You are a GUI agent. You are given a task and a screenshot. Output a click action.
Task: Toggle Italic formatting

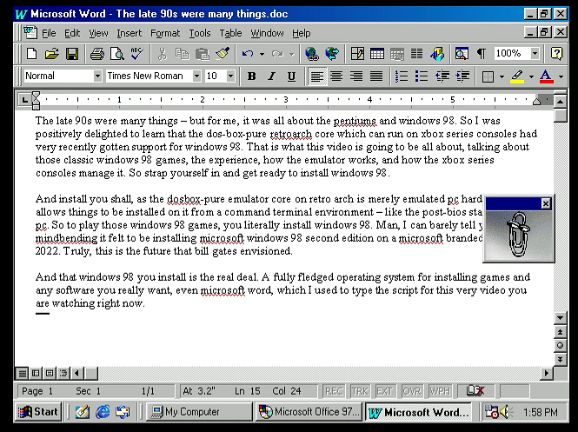click(271, 76)
